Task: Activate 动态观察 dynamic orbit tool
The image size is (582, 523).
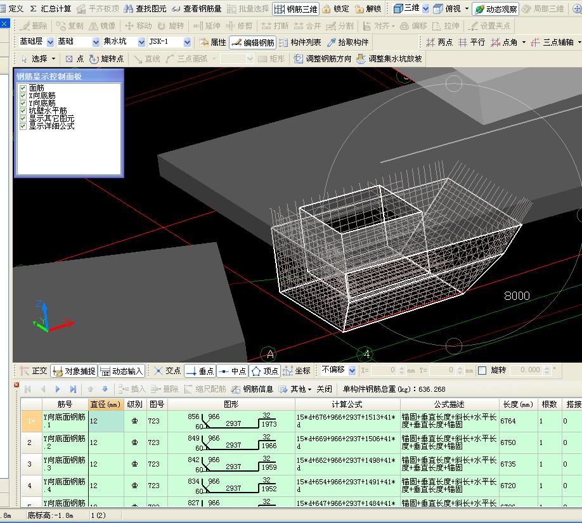Action: pyautogui.click(x=496, y=9)
